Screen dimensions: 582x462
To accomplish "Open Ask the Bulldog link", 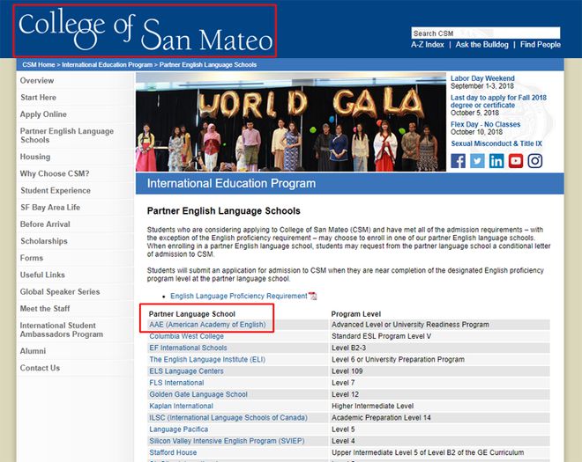I will (481, 45).
